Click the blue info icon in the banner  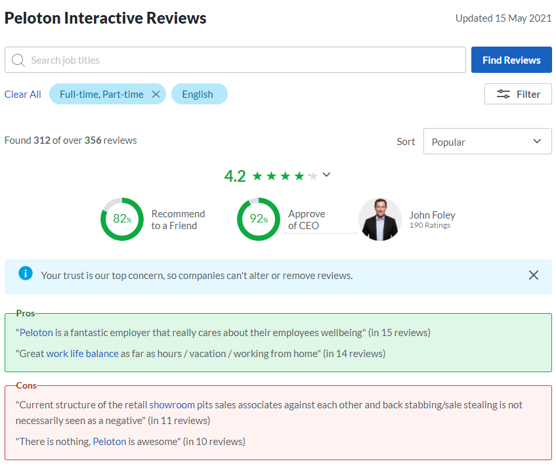pos(26,274)
